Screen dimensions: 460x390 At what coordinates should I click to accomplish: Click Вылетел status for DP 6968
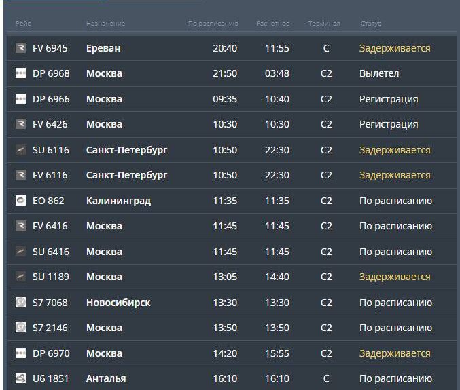pyautogui.click(x=379, y=73)
